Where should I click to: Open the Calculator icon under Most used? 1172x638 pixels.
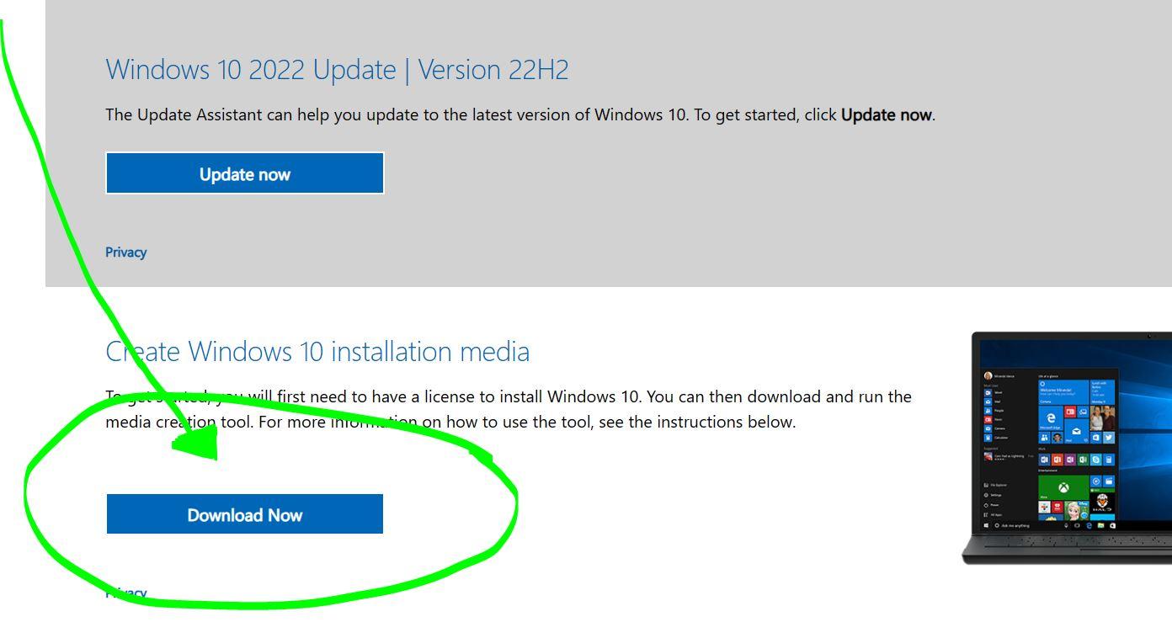coord(987,436)
